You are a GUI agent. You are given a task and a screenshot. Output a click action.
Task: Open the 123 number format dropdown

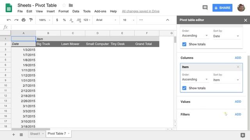point(87,20)
